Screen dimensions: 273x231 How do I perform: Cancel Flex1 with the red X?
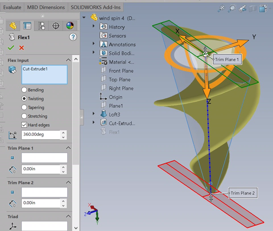pos(22,48)
